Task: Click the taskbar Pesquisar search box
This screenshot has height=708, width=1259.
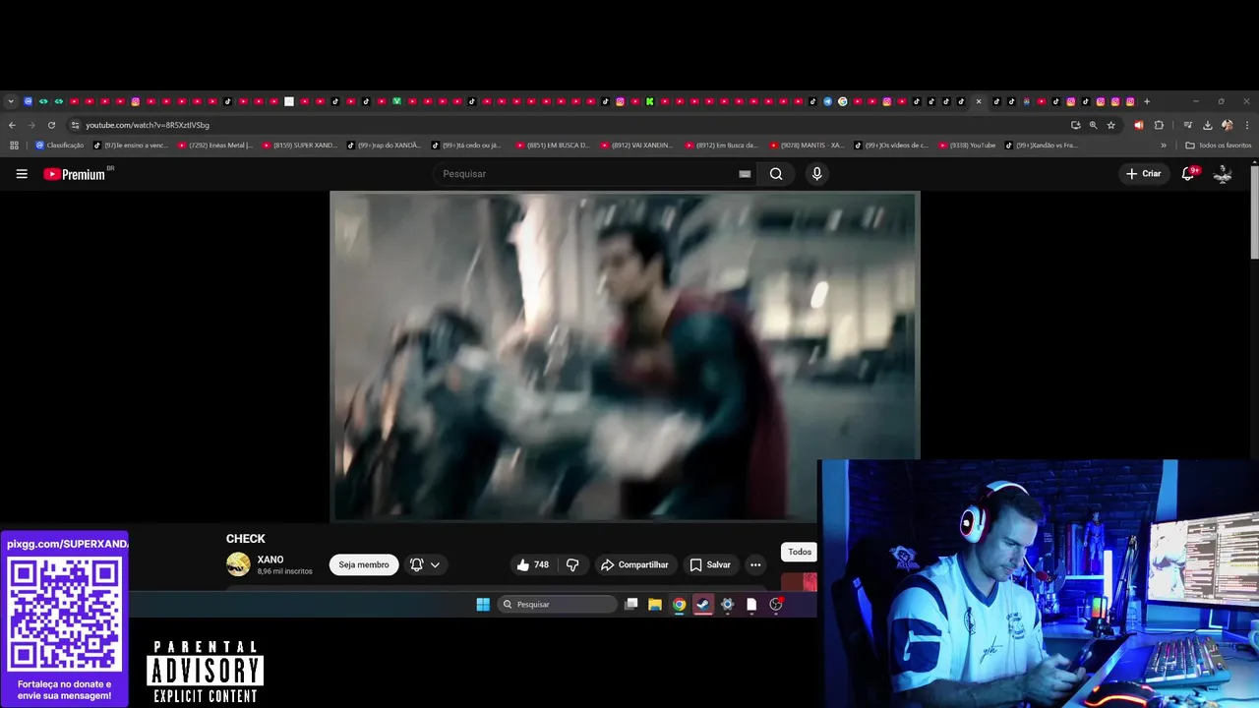Action: click(557, 605)
